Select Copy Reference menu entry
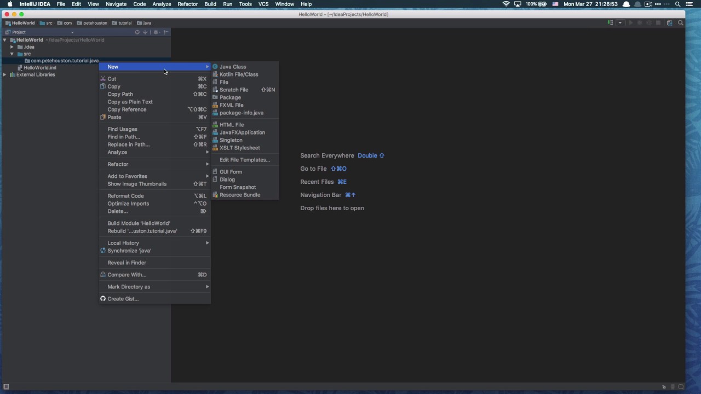The width and height of the screenshot is (701, 394). click(x=155, y=109)
